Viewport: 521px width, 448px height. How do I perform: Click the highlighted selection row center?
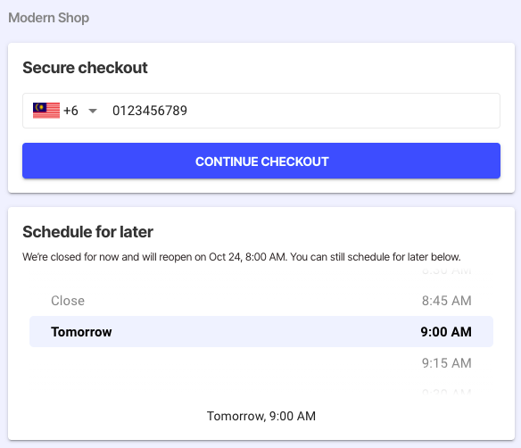261,332
